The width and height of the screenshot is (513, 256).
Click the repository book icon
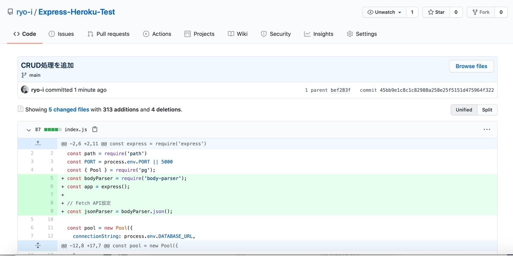click(10, 12)
